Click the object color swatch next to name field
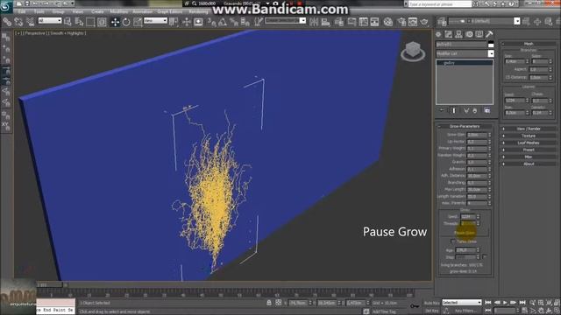Screen dimensions: 561x315 coord(491,45)
